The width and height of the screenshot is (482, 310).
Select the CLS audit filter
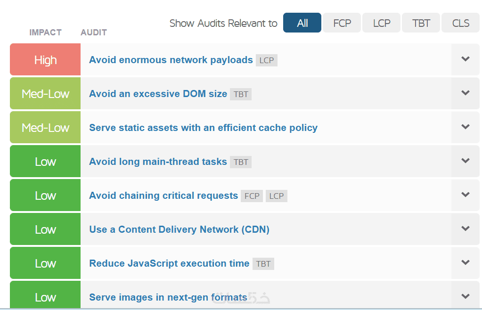click(x=460, y=23)
